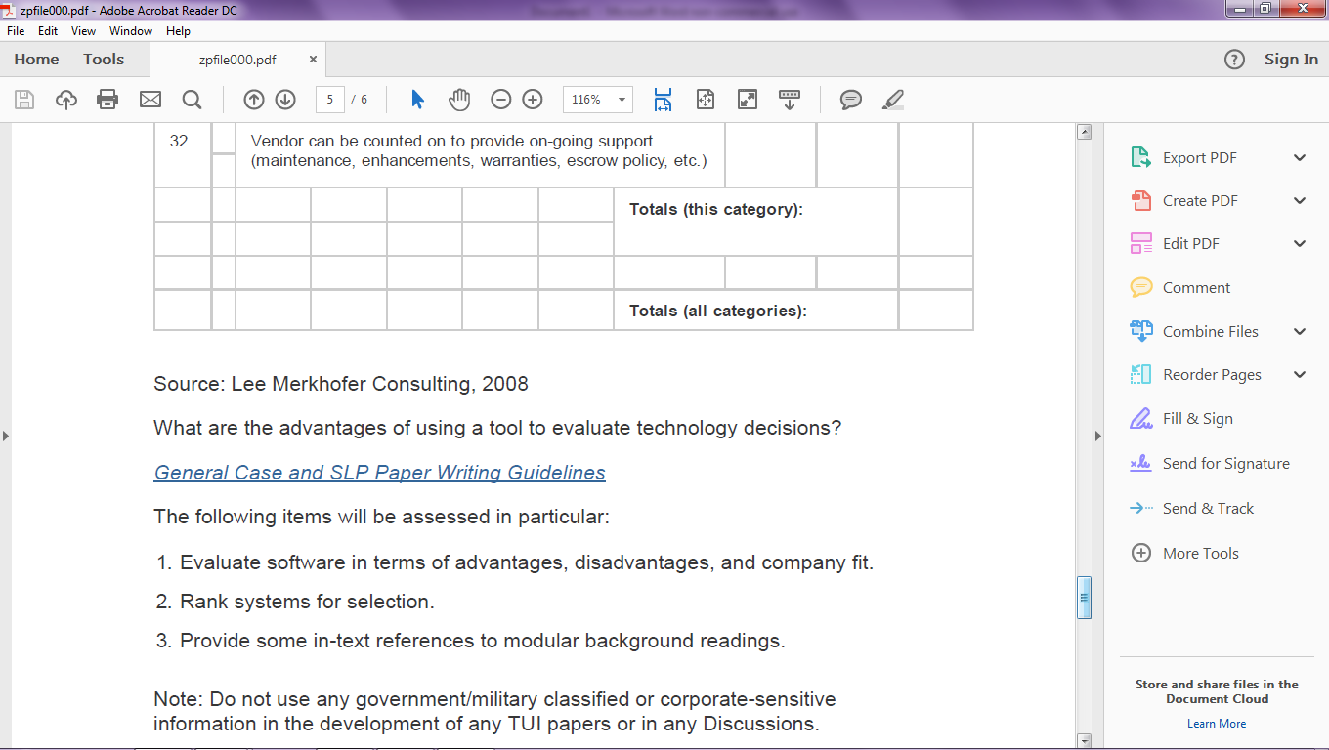The width and height of the screenshot is (1329, 750).
Task: Expand the Export PDF options
Action: (x=1300, y=158)
